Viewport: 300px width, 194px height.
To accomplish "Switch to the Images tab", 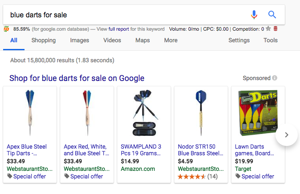I will 79,40.
